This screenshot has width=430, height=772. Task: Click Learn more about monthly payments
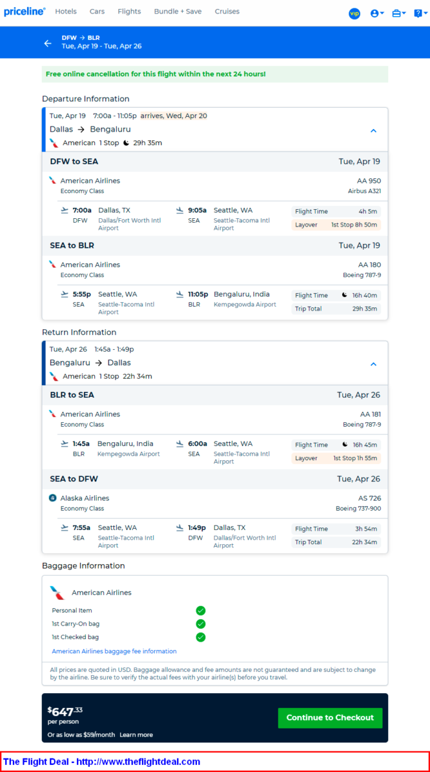pos(136,735)
